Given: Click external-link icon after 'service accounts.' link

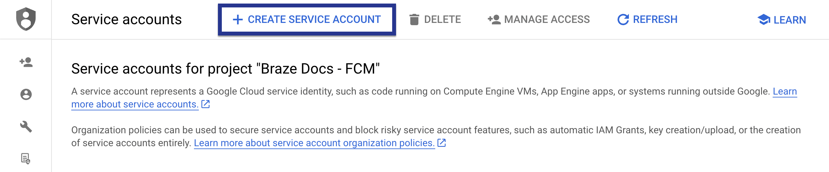Looking at the screenshot, I should (206, 104).
